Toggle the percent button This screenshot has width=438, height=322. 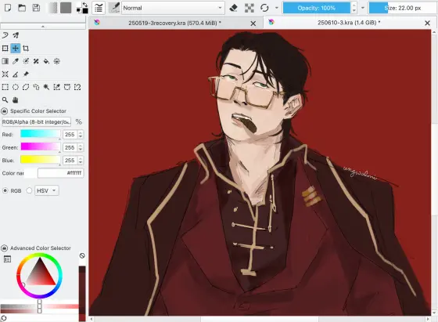pyautogui.click(x=79, y=122)
